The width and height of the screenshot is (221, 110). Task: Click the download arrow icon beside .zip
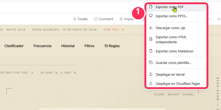tap(151, 27)
